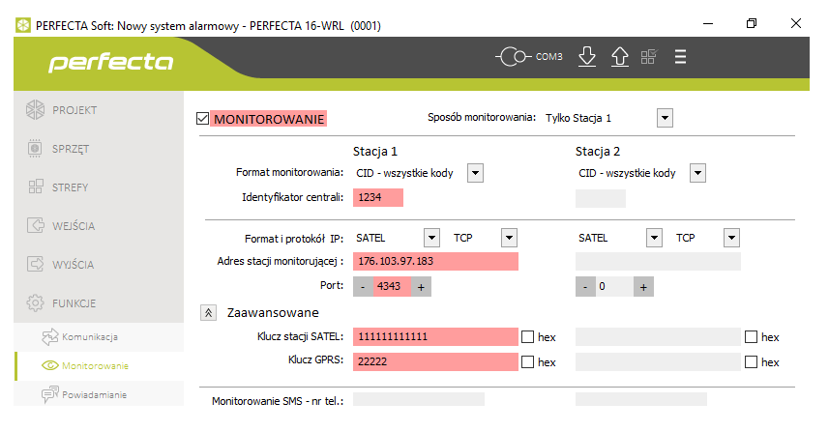The width and height of the screenshot is (829, 431).
Task: Increase Stacja 1 port value
Action: tap(422, 287)
